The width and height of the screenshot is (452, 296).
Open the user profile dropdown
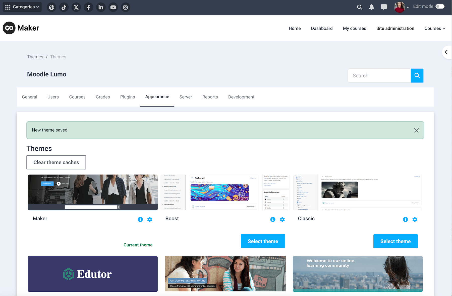(x=401, y=7)
